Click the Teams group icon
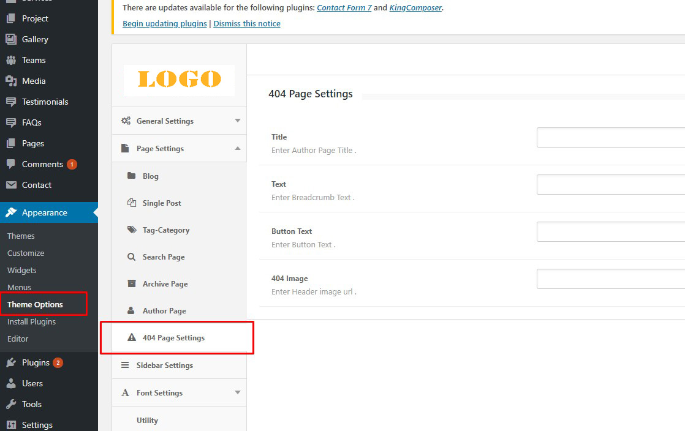Screen dimensions: 685x431 11,60
